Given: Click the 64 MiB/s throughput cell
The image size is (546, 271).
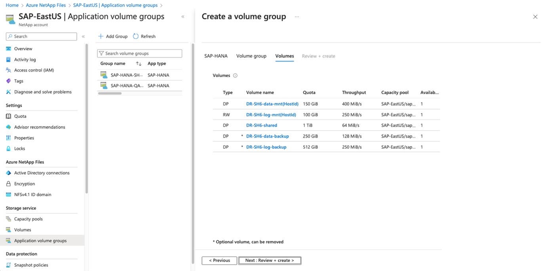Looking at the screenshot, I should (x=351, y=125).
